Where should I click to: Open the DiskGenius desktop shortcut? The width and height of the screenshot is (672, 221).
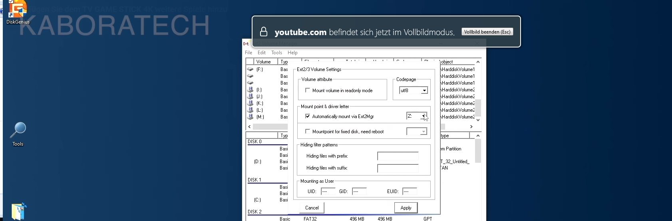tap(18, 11)
